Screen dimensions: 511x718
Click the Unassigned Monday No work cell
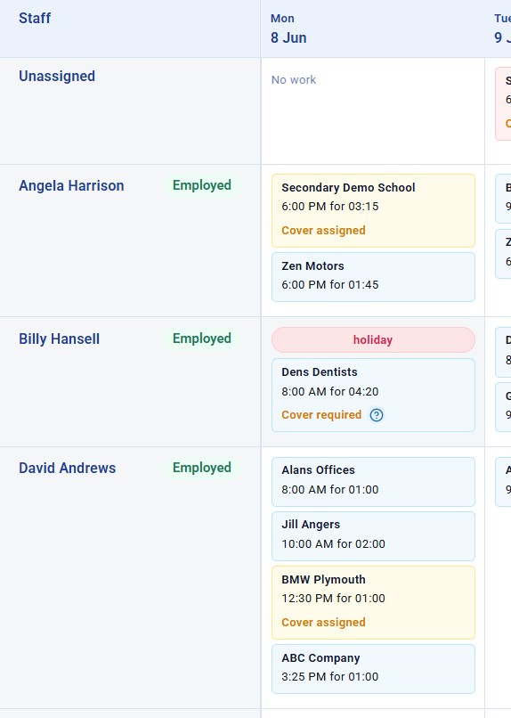pos(373,110)
